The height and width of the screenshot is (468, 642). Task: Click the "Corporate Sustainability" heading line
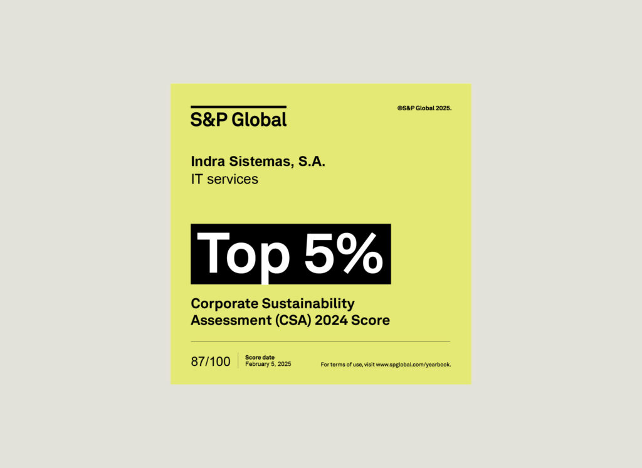[272, 304]
